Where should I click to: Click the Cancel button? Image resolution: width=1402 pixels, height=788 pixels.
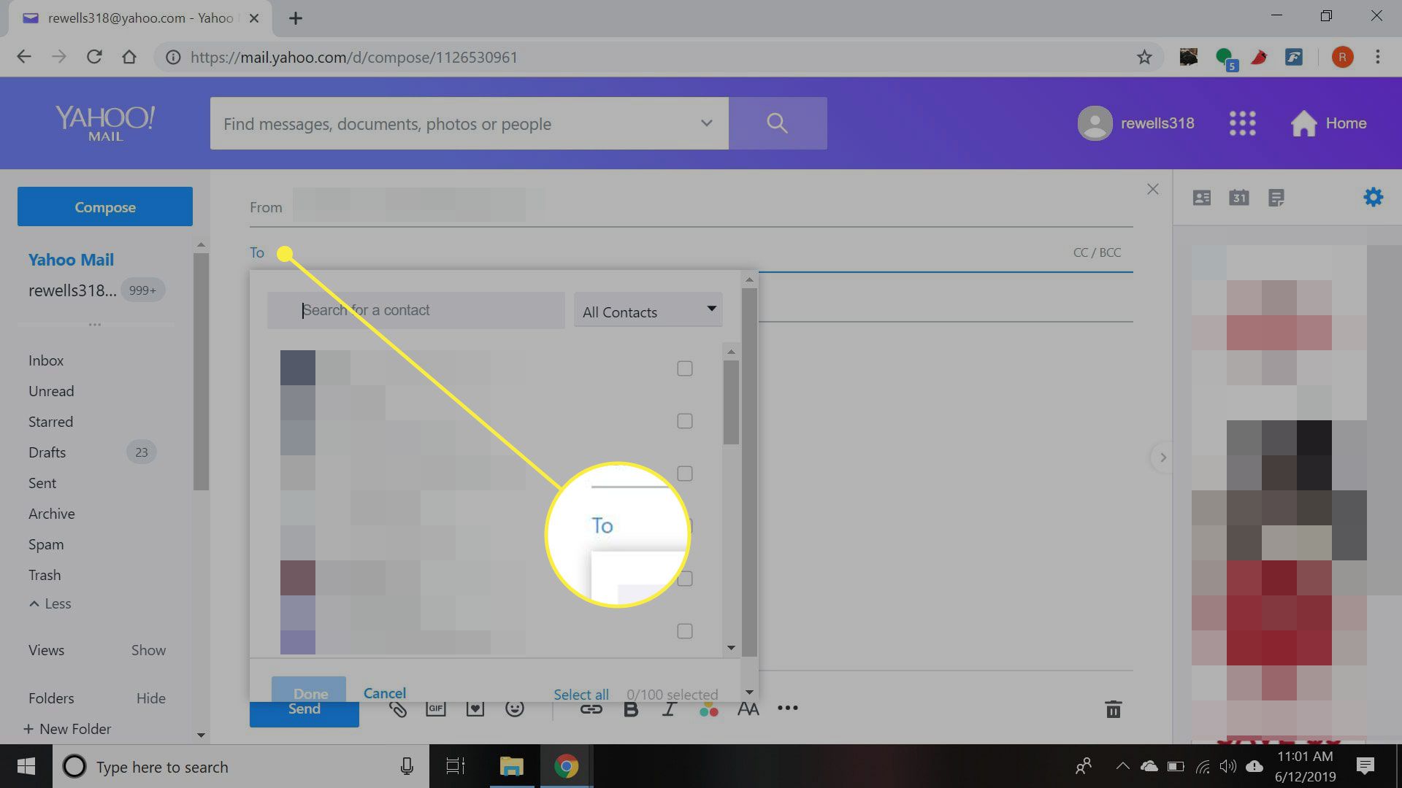click(x=385, y=692)
